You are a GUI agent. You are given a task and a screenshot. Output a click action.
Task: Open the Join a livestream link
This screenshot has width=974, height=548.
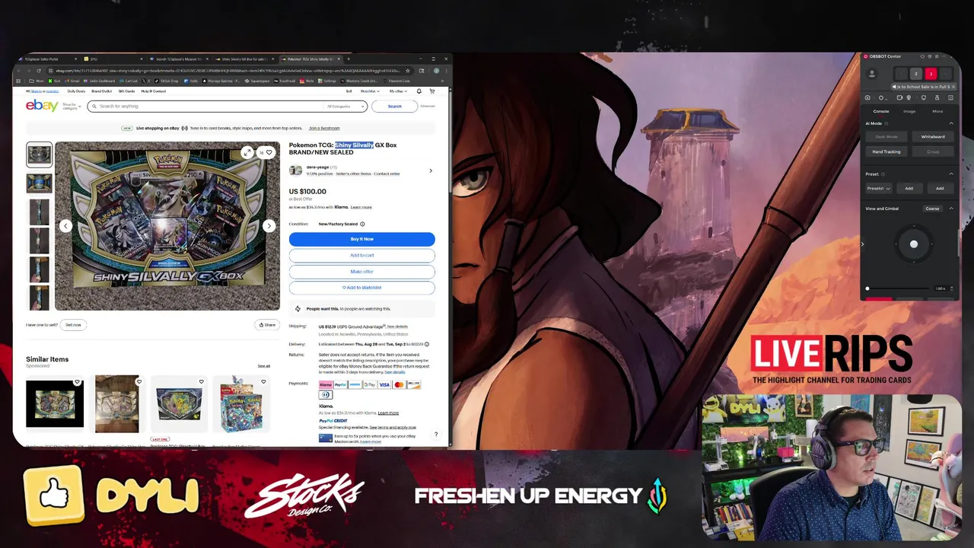click(324, 128)
